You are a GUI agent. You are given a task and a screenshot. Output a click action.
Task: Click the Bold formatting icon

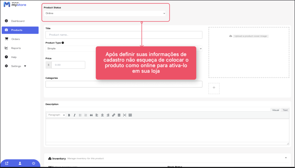[x=69, y=115]
